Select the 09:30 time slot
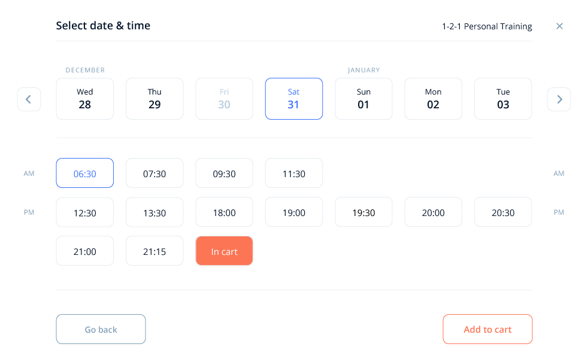The width and height of the screenshot is (588, 362). (x=224, y=173)
